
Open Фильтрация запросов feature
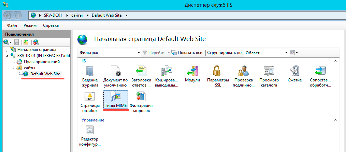[141, 102]
